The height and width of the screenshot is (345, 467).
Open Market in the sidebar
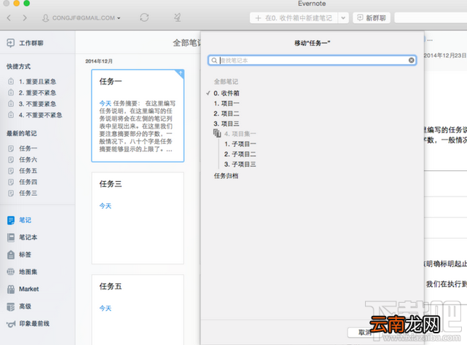[23, 289]
